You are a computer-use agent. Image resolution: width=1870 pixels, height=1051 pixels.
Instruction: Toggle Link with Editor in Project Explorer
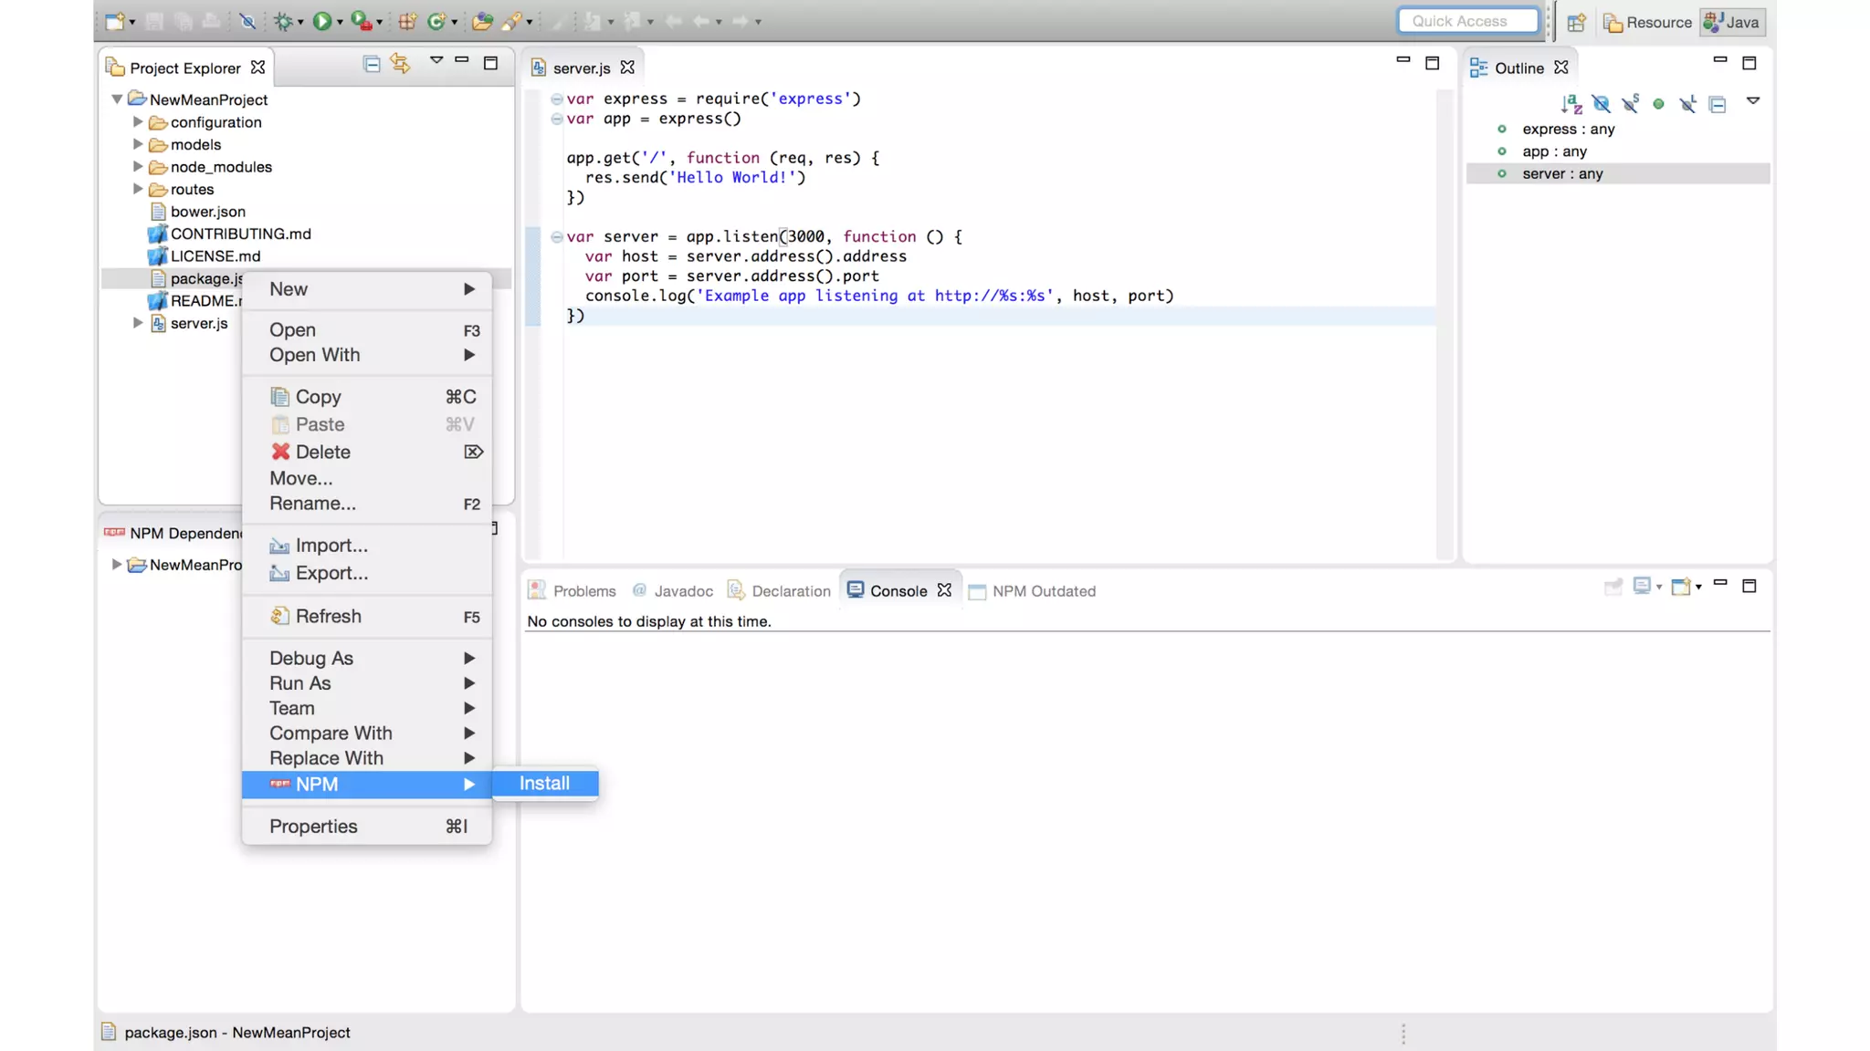click(400, 63)
